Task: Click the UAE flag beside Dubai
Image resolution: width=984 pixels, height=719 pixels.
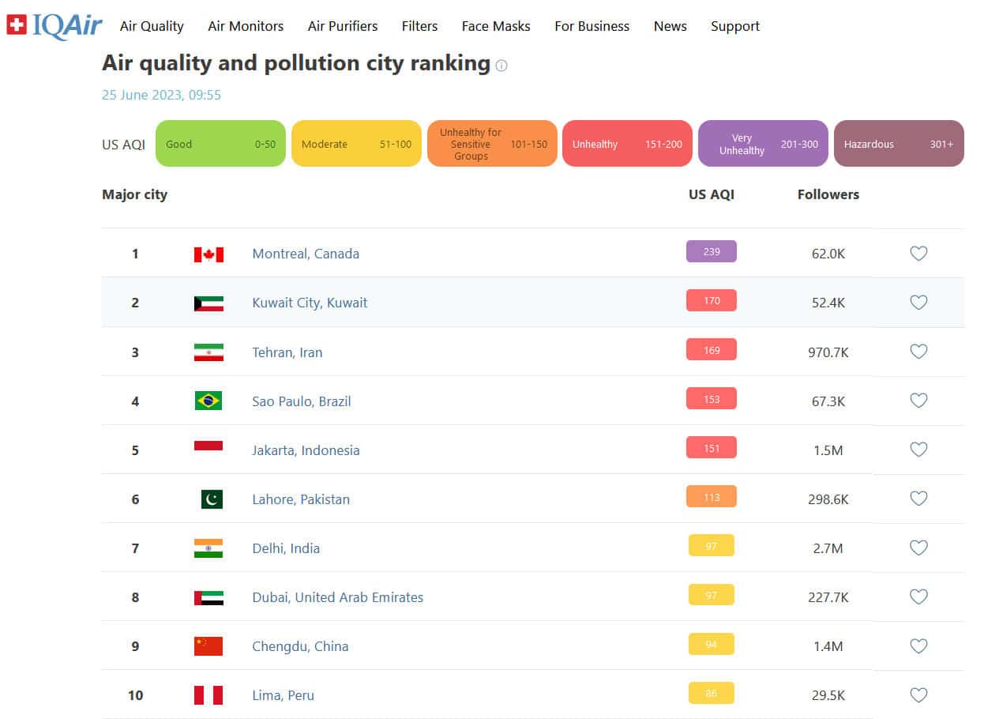Action: pyautogui.click(x=208, y=597)
